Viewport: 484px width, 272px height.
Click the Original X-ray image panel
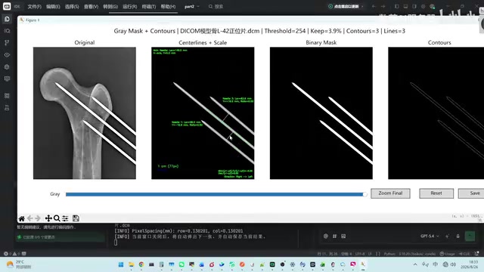(x=85, y=113)
